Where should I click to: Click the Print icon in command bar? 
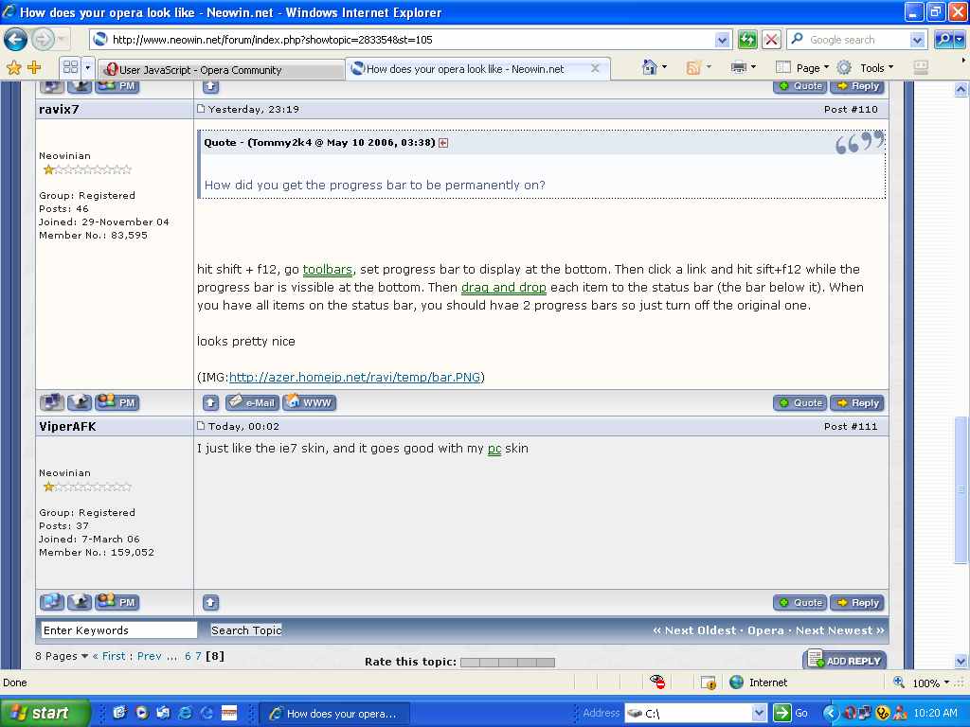coord(738,67)
